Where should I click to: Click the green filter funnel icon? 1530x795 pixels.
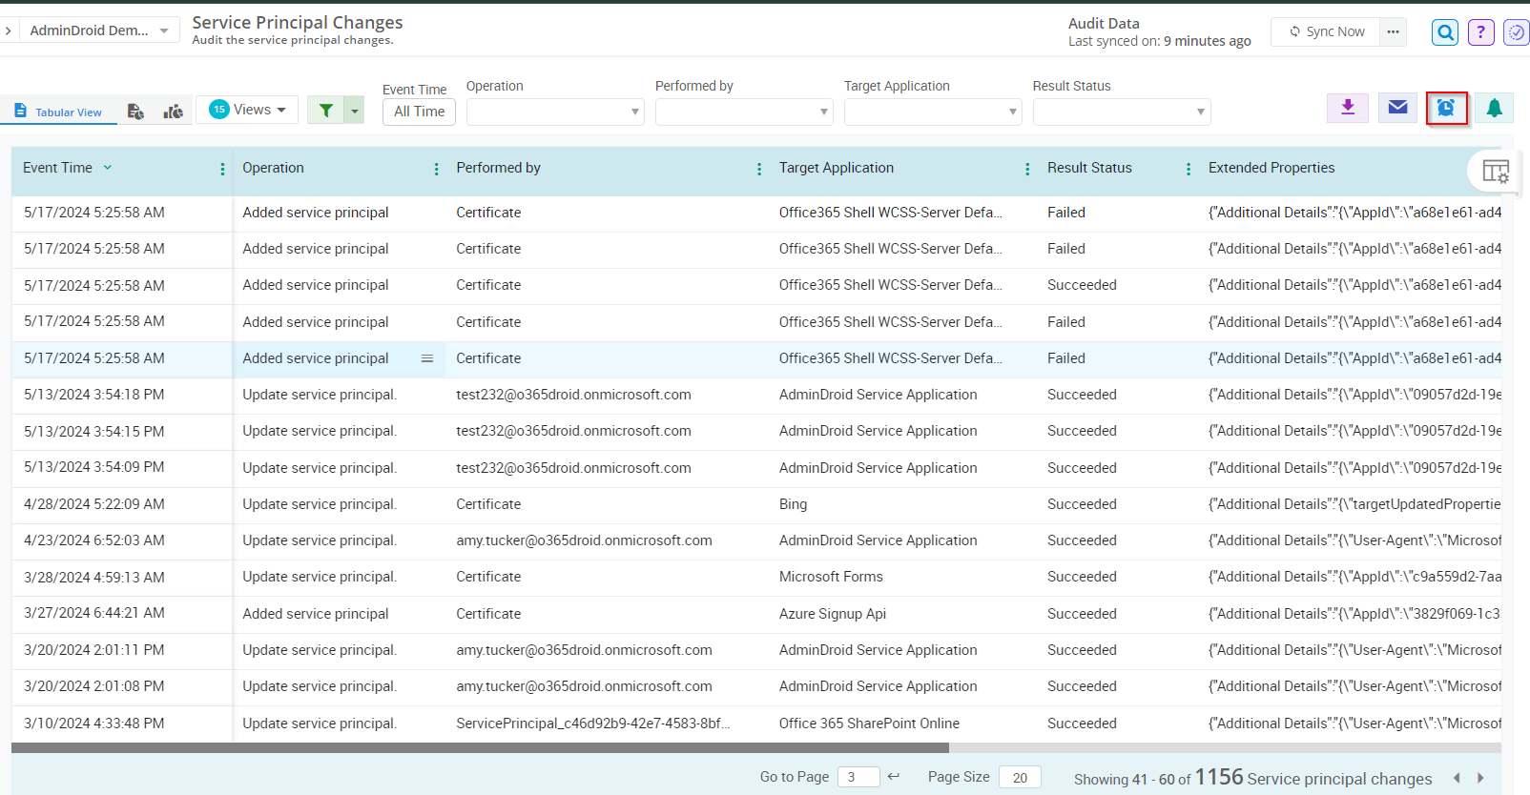pos(325,110)
